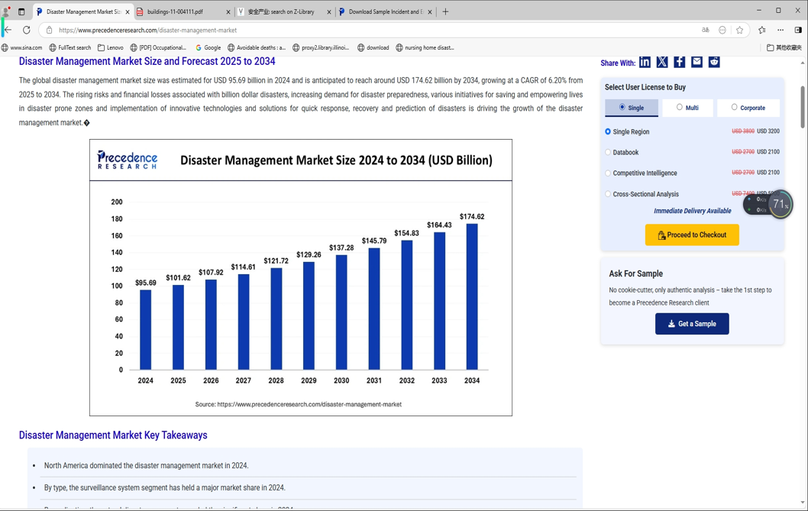
Task: Share on Reddit icon
Action: tap(714, 63)
